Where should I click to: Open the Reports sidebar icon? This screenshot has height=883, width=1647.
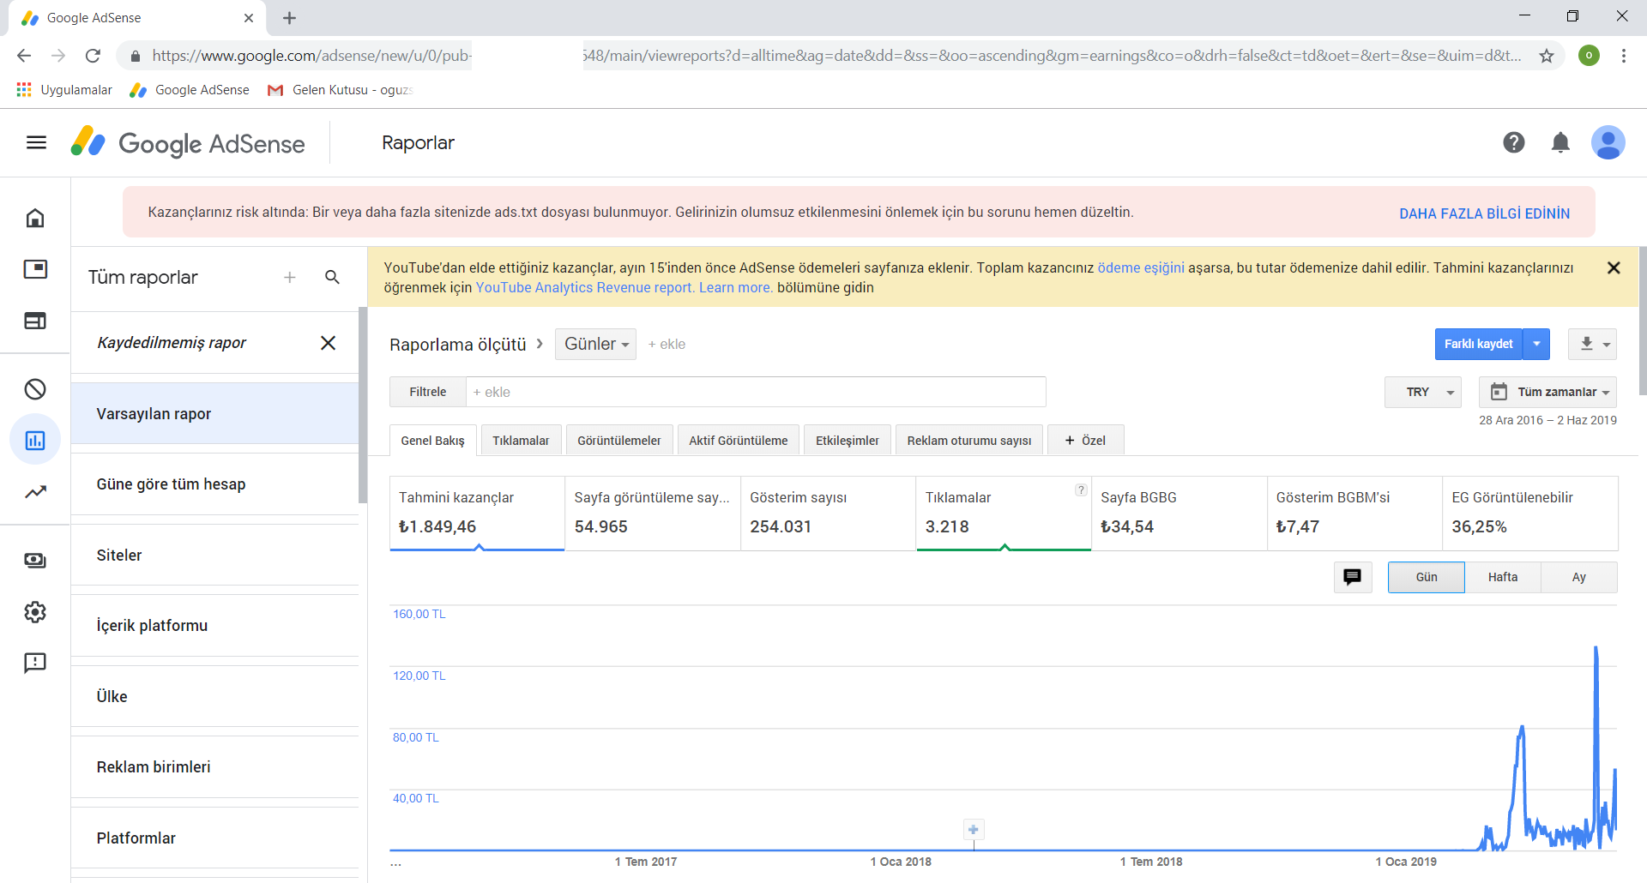(35, 441)
